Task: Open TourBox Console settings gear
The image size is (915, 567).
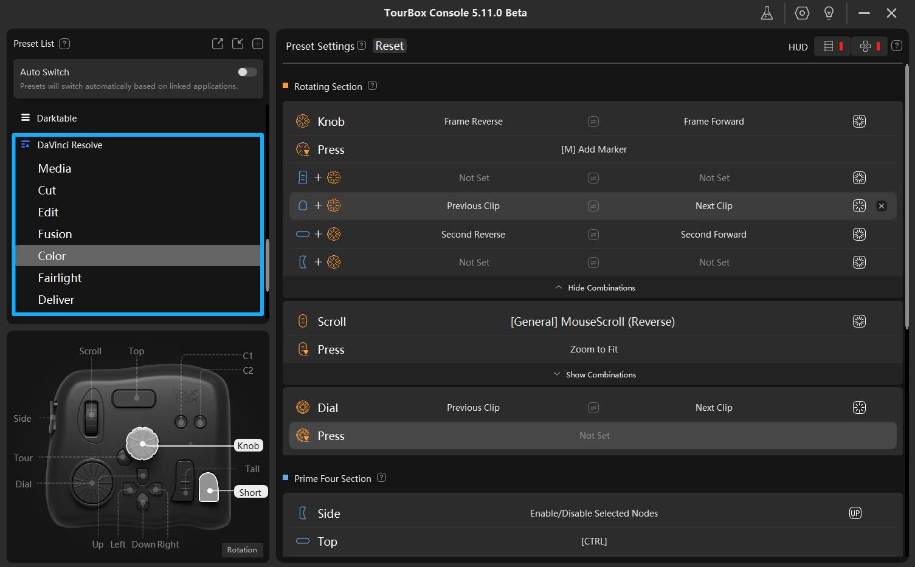Action: 801,13
